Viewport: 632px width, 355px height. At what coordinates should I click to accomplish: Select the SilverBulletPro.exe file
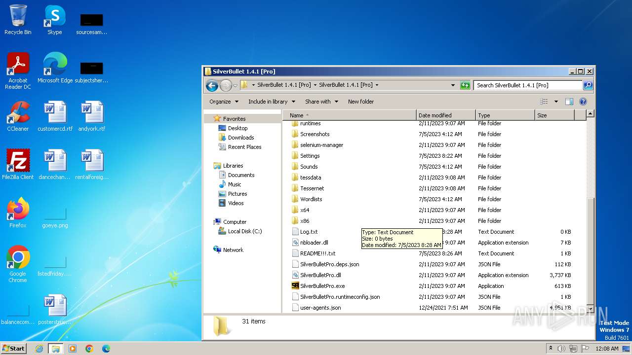coord(322,286)
